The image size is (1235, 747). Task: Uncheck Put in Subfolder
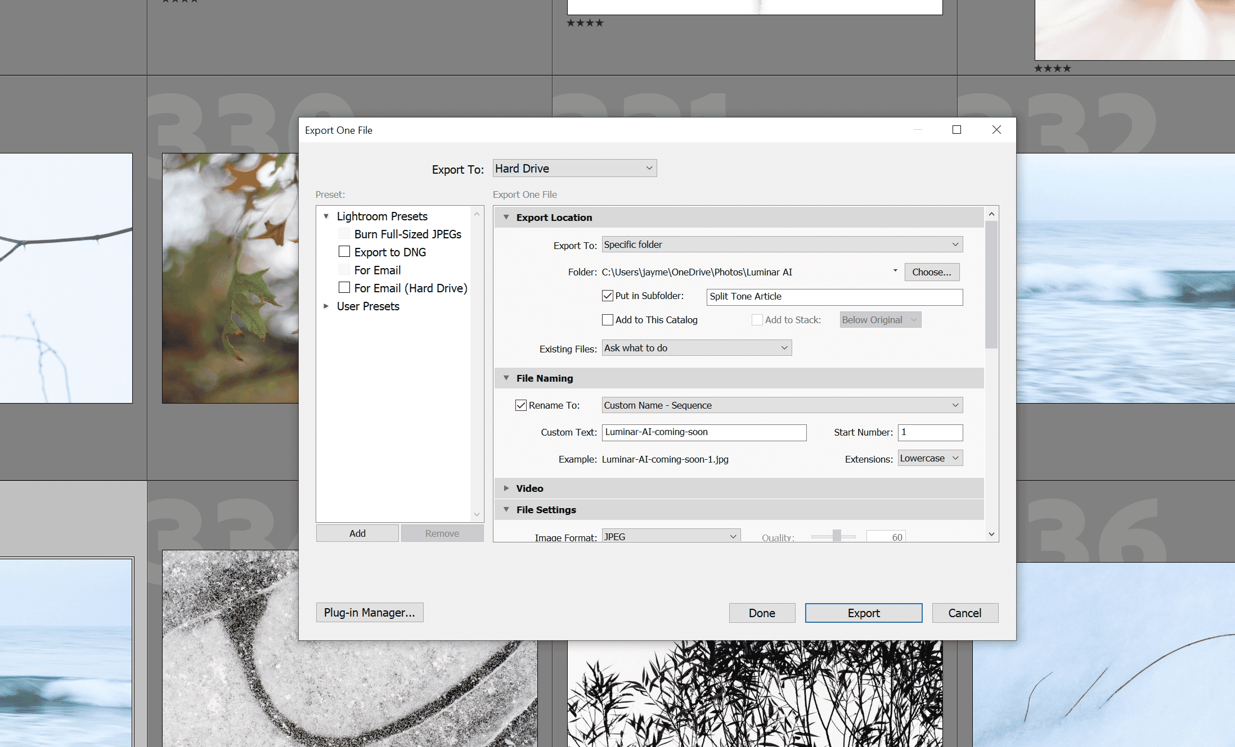(x=607, y=295)
